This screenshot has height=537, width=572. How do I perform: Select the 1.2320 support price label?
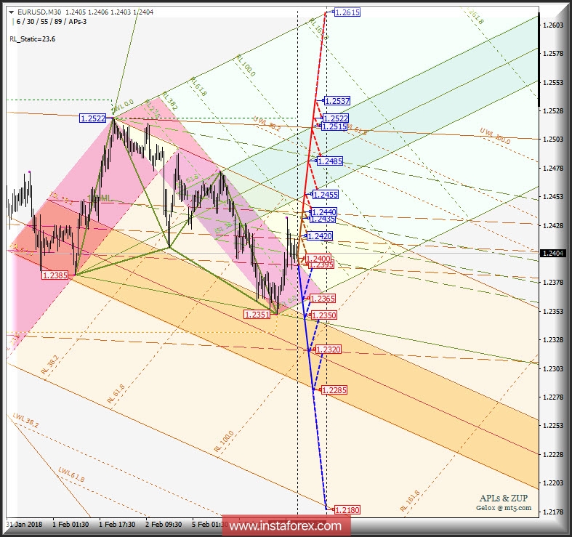[x=329, y=350]
